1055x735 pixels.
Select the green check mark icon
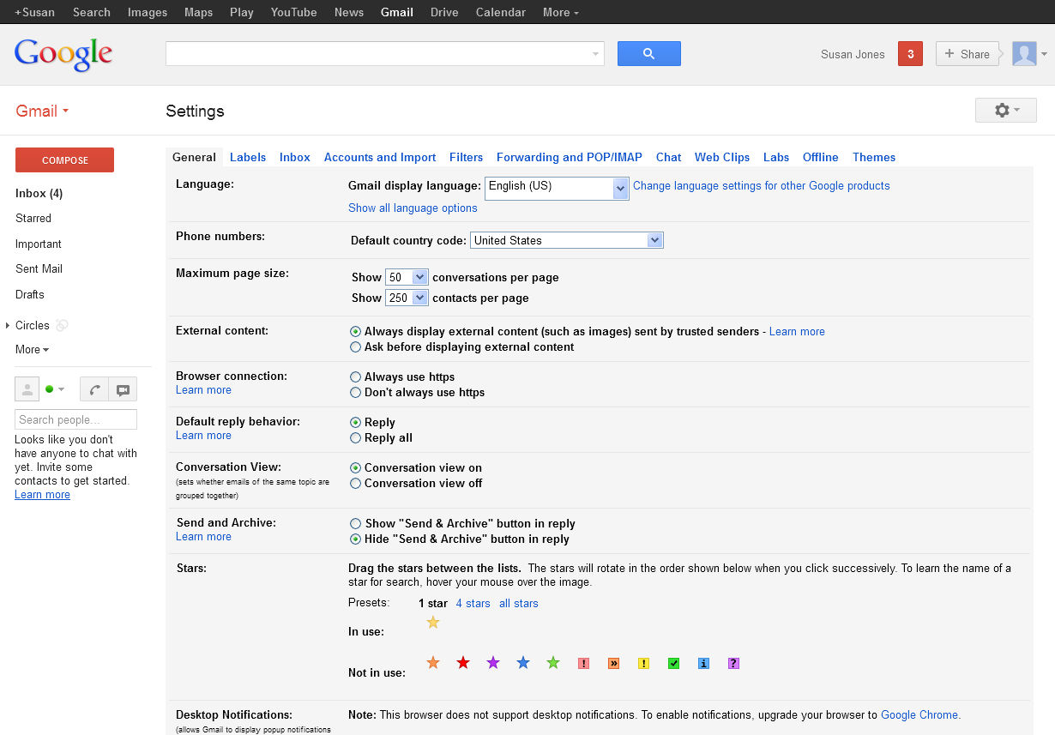pyautogui.click(x=673, y=663)
